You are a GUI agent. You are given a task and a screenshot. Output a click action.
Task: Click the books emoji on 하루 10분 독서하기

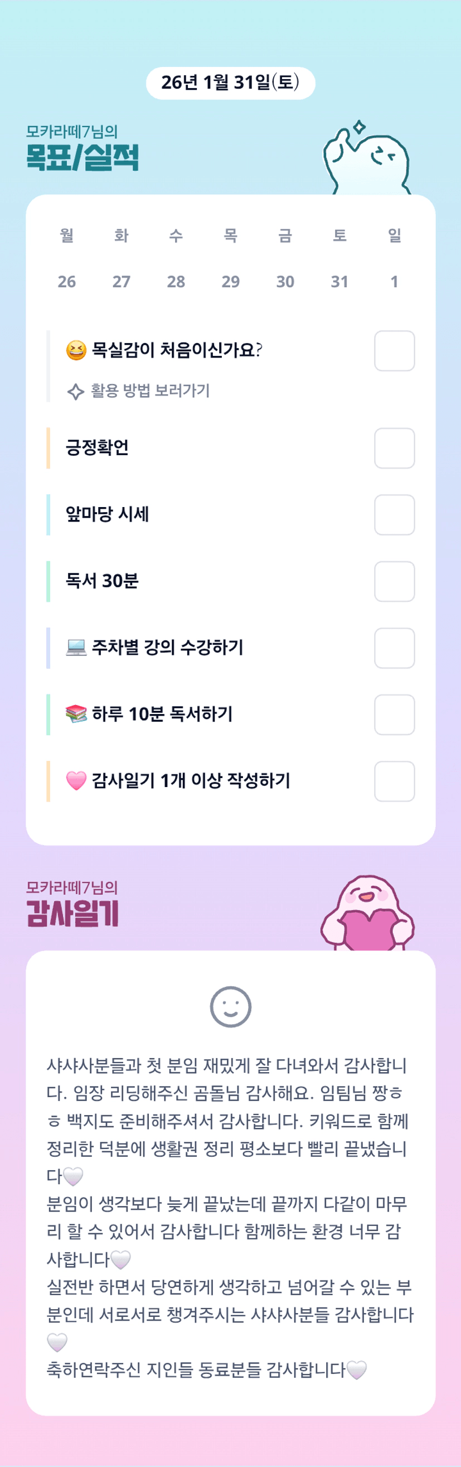76,714
